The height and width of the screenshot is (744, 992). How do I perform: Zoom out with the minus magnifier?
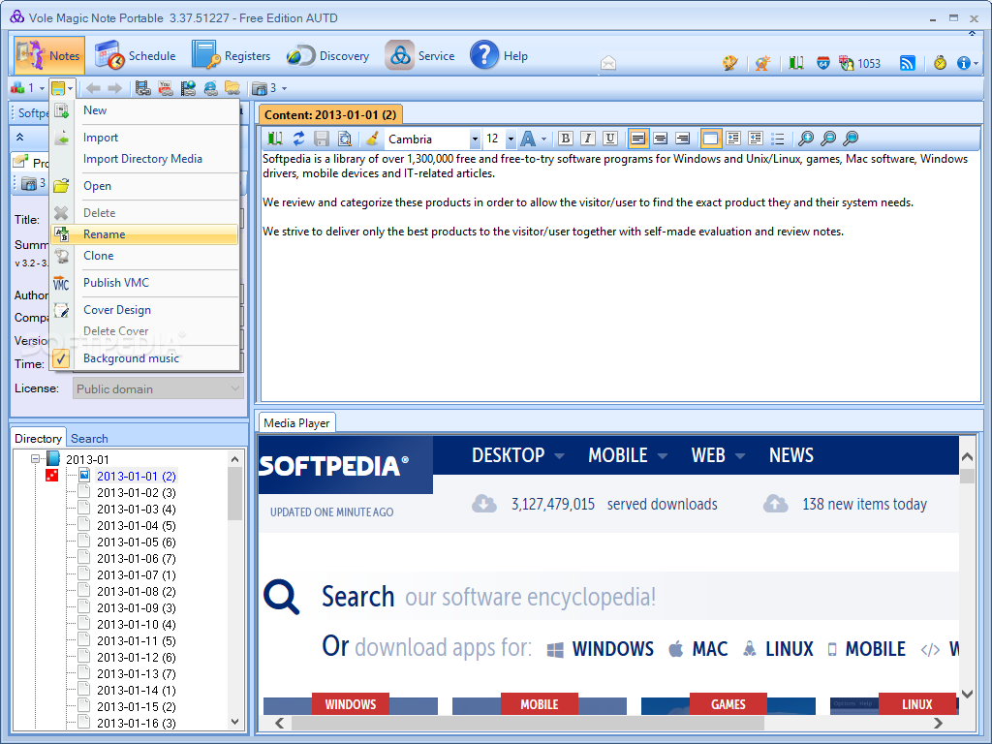[x=828, y=139]
